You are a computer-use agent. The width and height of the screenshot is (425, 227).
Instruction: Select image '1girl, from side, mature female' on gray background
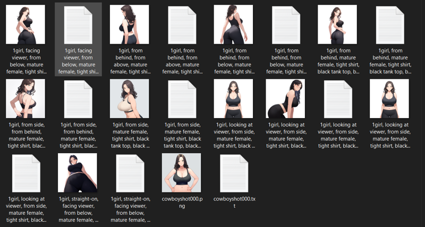pyautogui.click(x=129, y=98)
